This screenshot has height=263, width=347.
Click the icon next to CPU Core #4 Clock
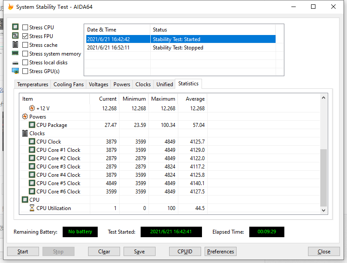point(32,175)
